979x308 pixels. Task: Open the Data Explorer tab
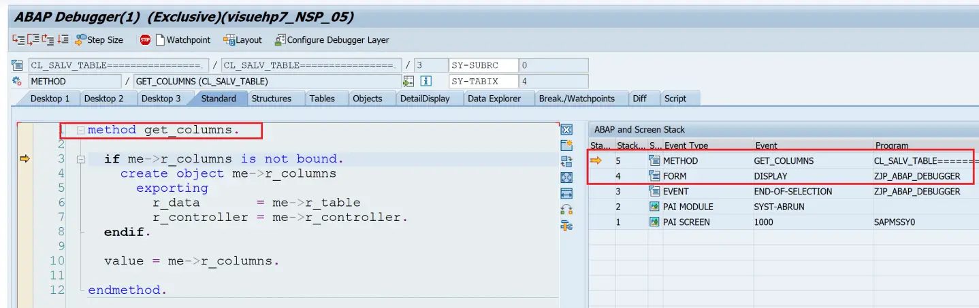pyautogui.click(x=494, y=99)
